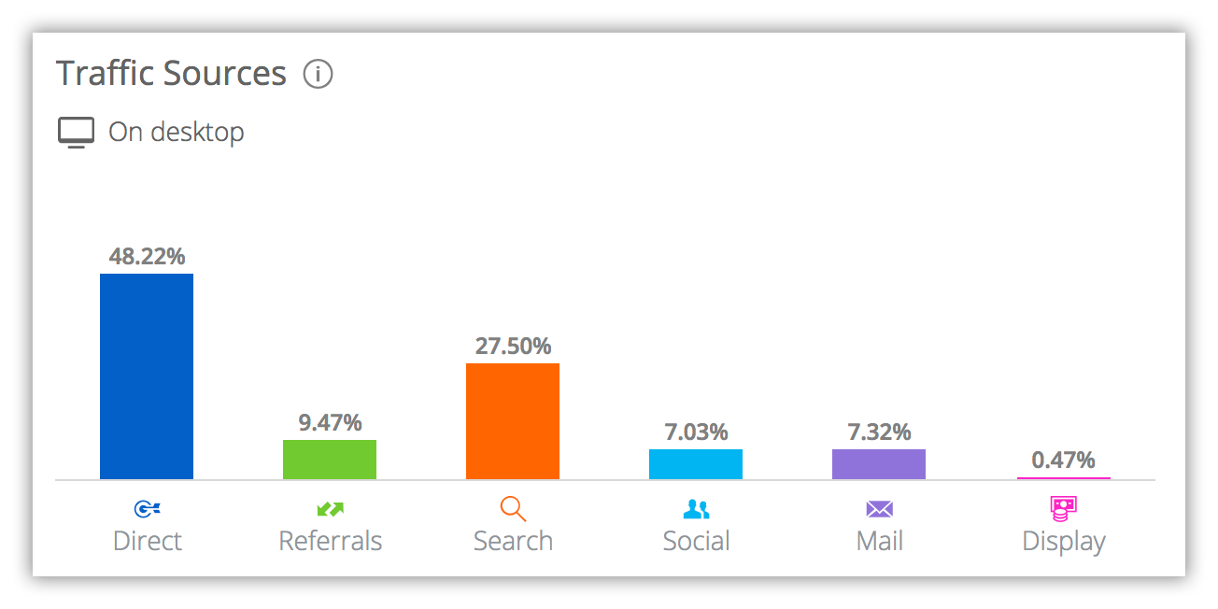Click the info icon beside Traffic Sources
The image size is (1218, 609).
pyautogui.click(x=318, y=74)
